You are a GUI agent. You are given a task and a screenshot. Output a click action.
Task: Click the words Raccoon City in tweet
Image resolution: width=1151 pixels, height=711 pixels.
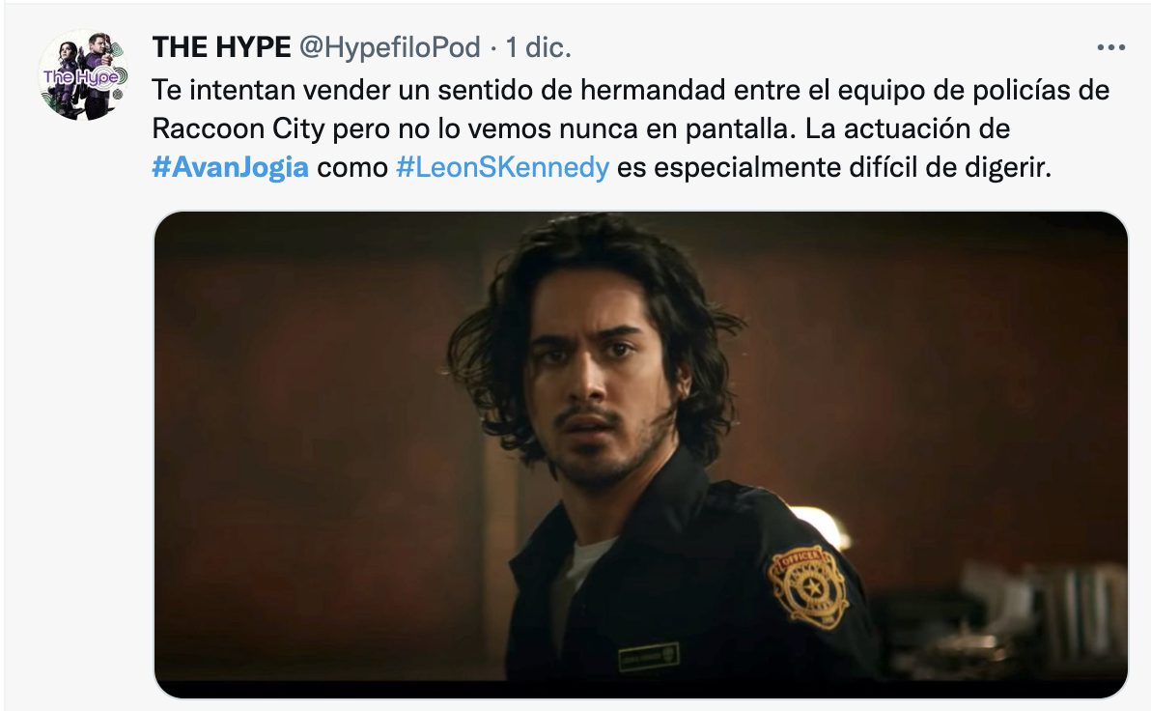pyautogui.click(x=238, y=129)
